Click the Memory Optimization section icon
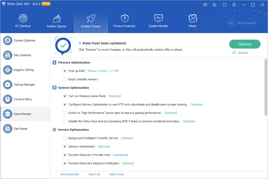 [x=54, y=62]
